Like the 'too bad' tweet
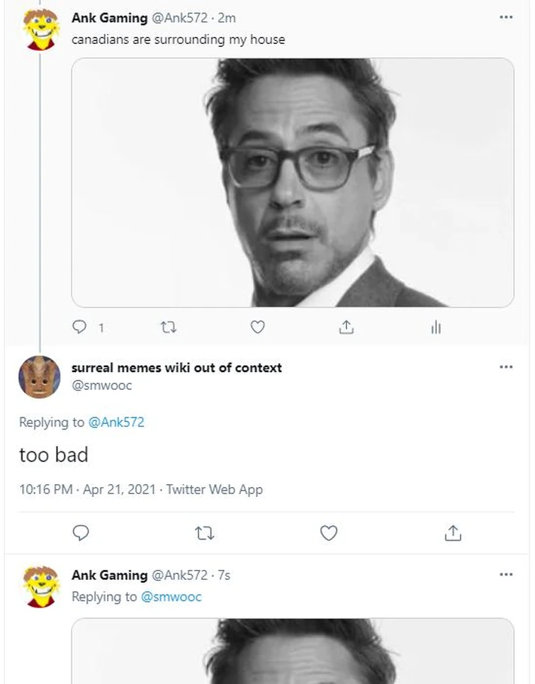The image size is (535, 684). click(x=329, y=533)
